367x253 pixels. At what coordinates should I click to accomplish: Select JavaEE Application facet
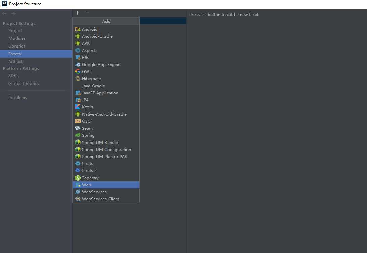click(106, 93)
